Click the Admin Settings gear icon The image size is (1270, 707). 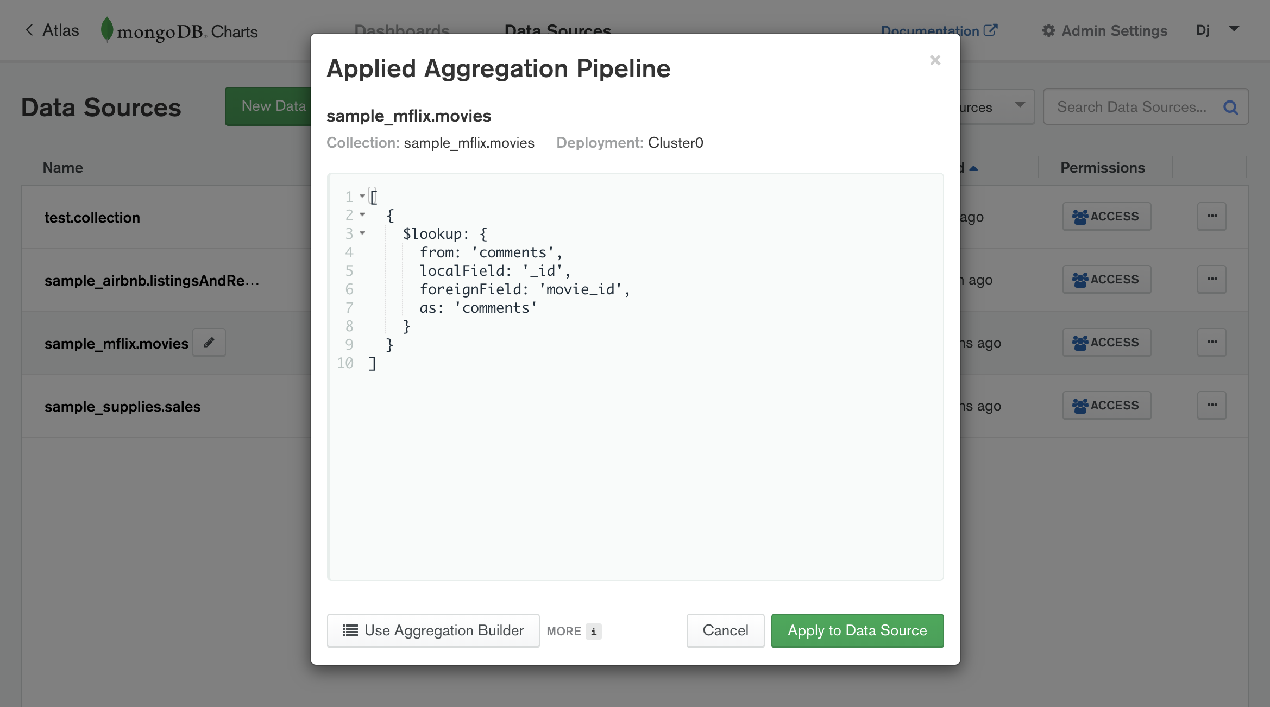1049,31
